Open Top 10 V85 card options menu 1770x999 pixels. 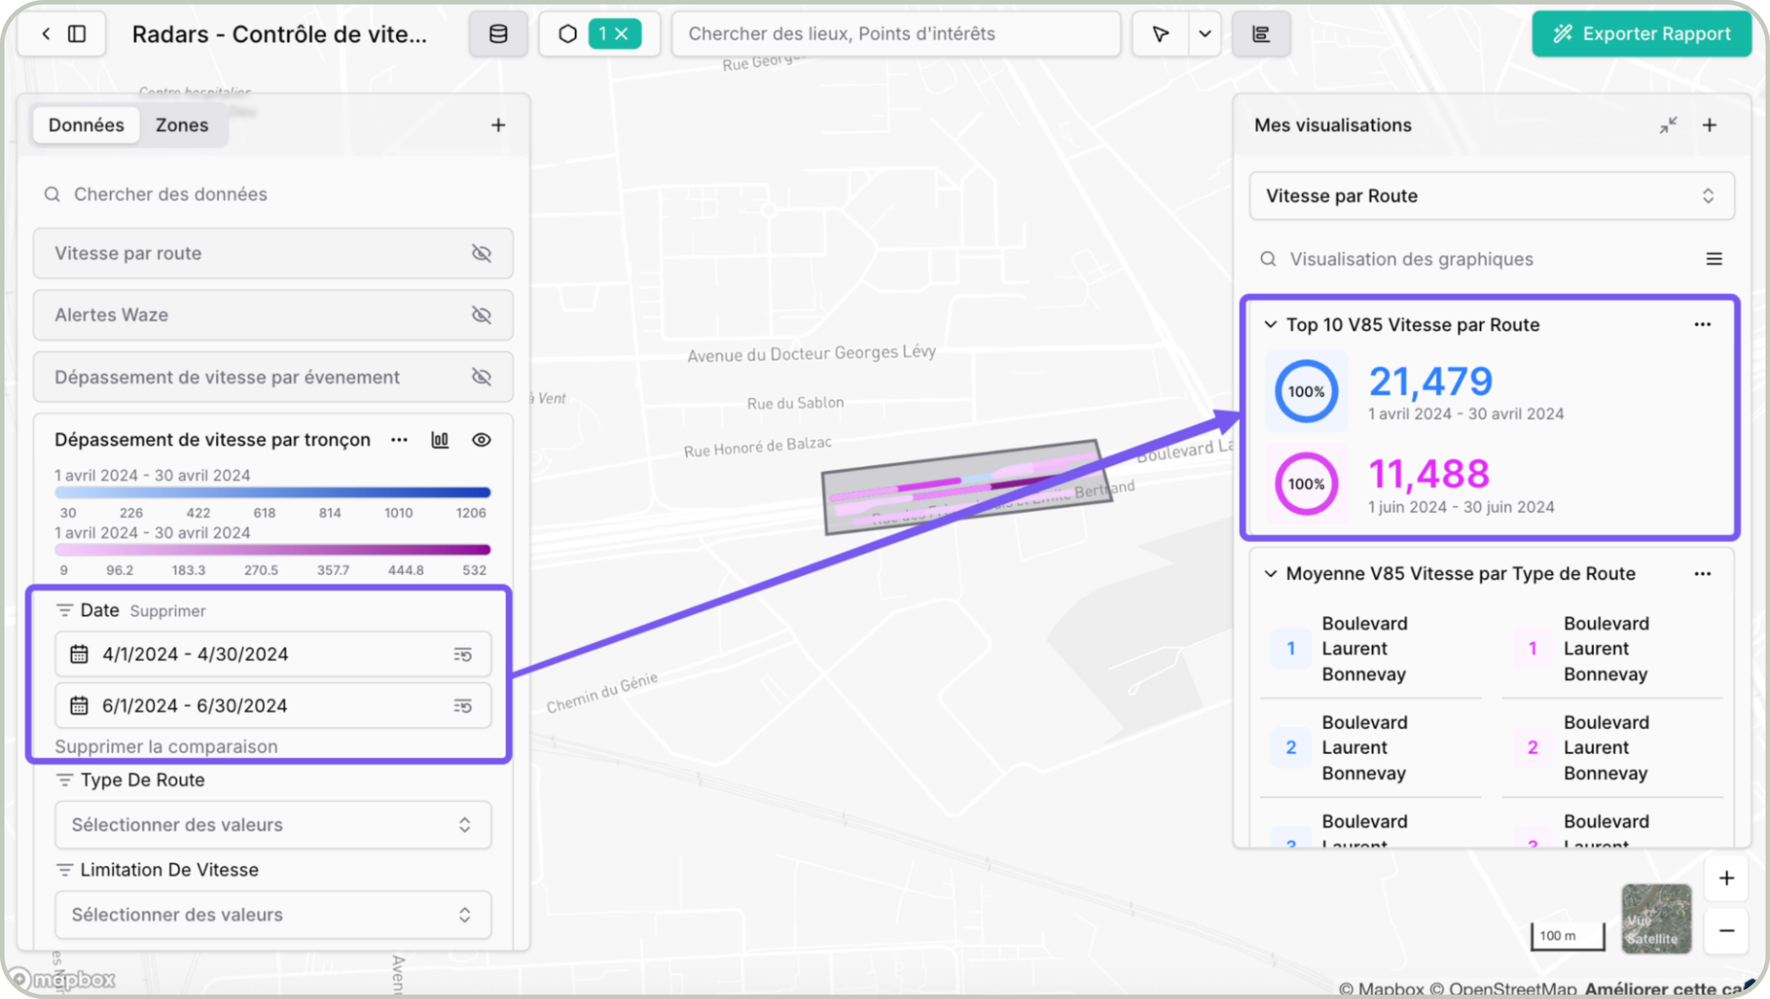(1702, 324)
